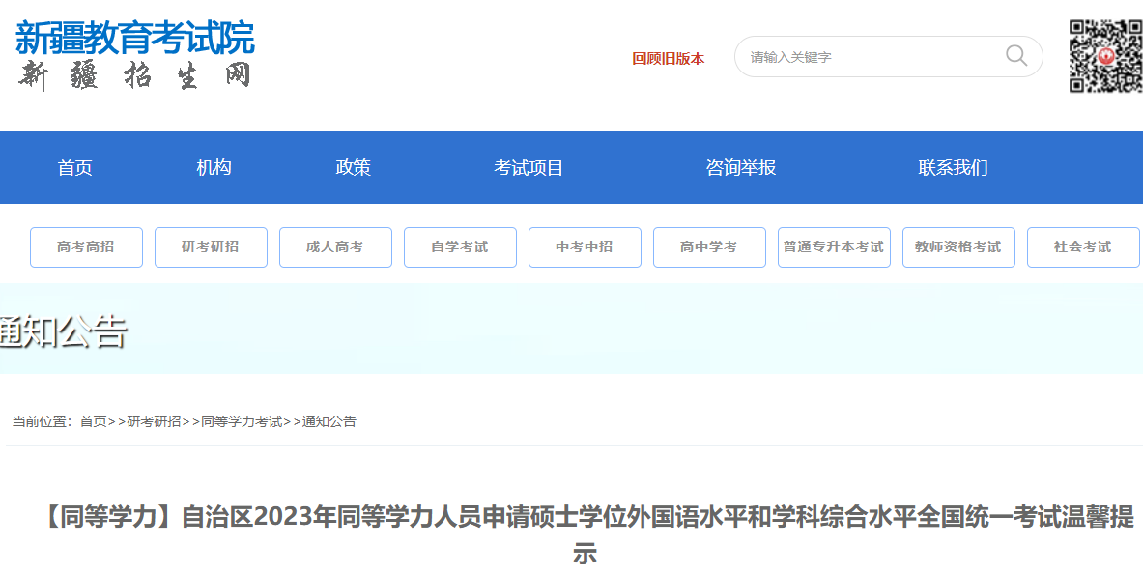The width and height of the screenshot is (1143, 576).
Task: Click the 高中学考 button
Action: click(x=709, y=247)
